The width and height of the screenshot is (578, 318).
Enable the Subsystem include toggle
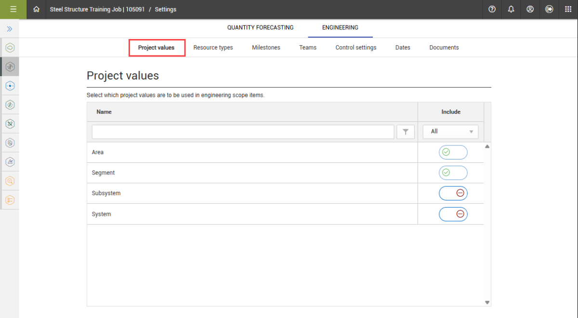coord(453,193)
